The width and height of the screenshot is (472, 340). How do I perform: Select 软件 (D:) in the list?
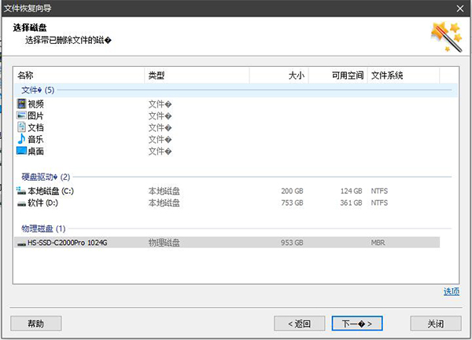click(x=42, y=203)
